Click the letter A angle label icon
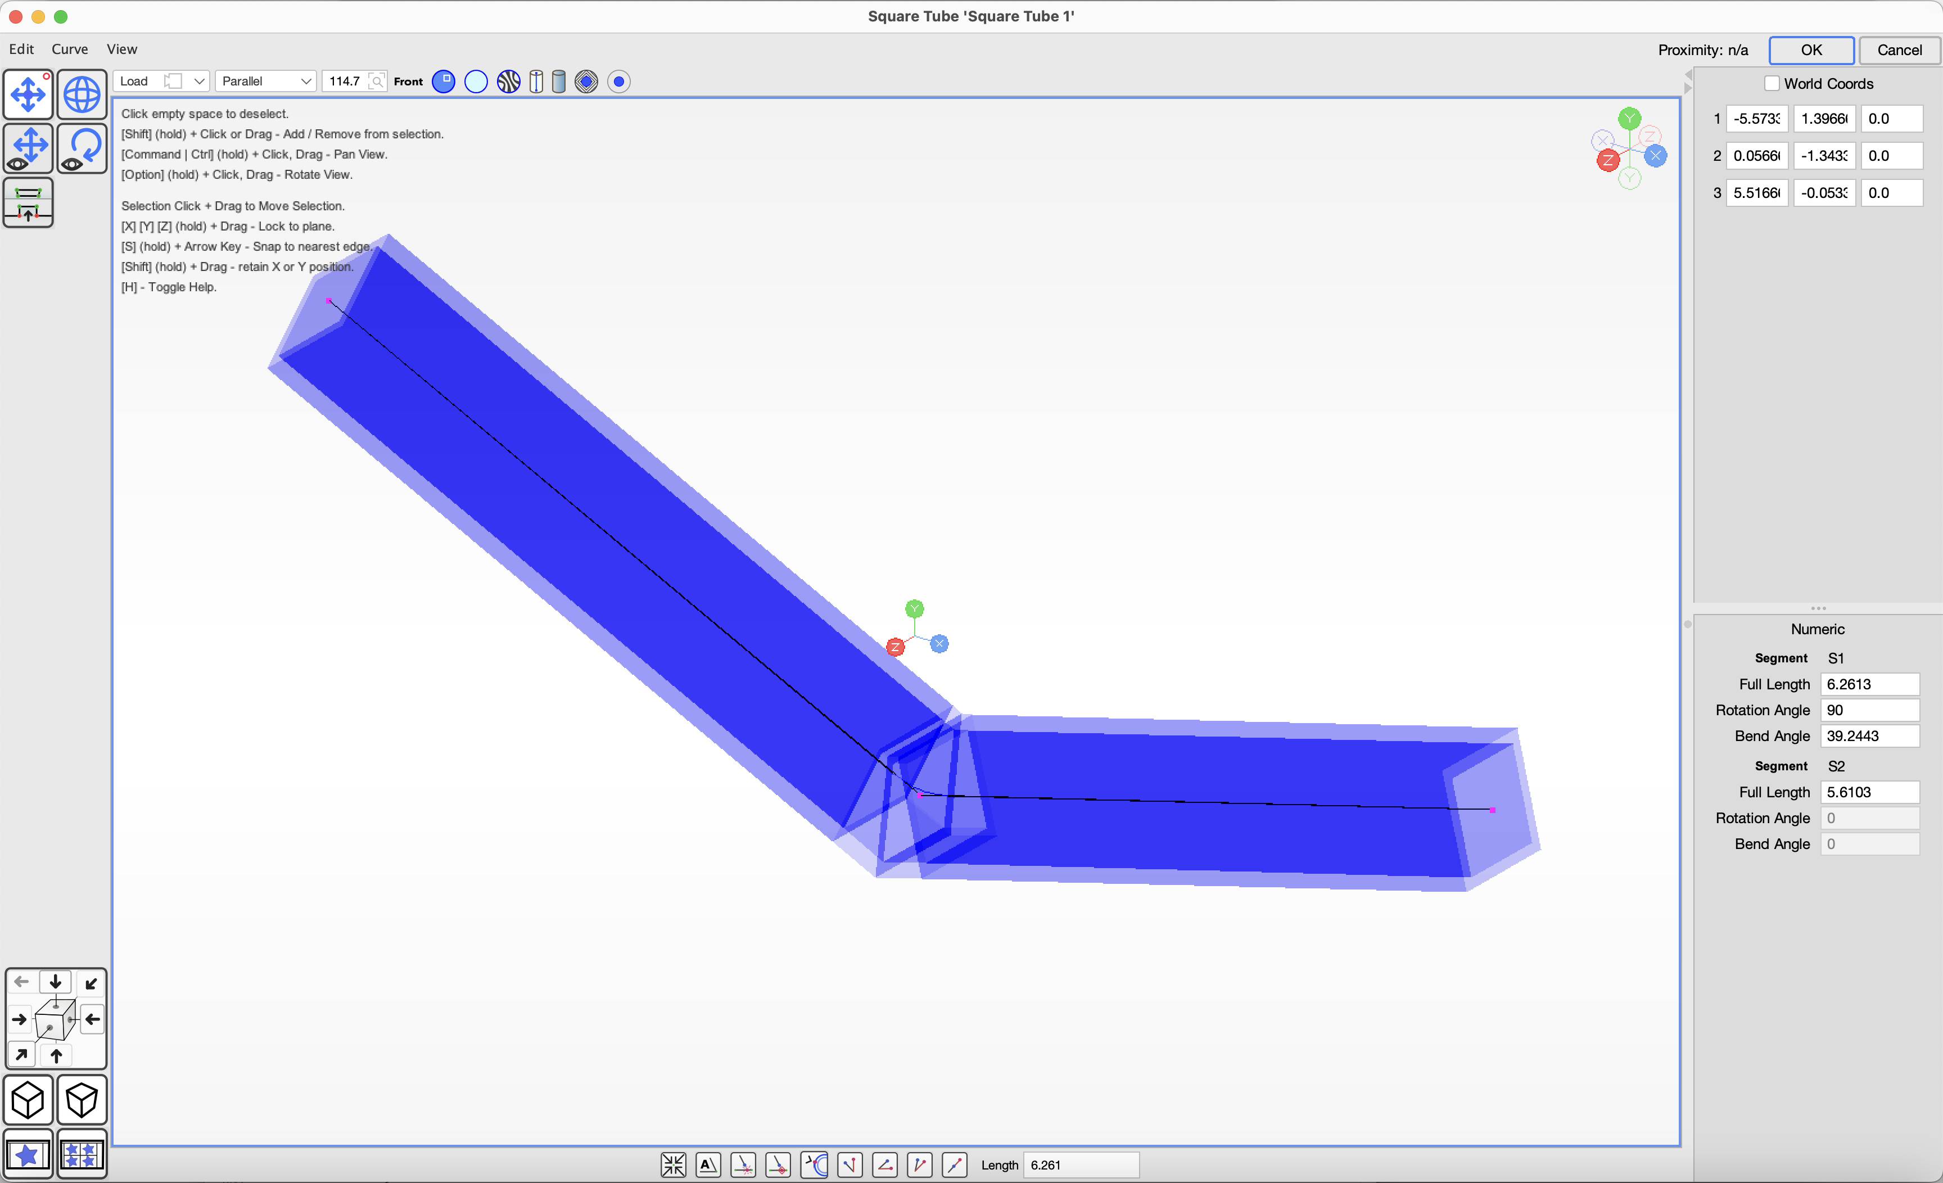 (x=707, y=1165)
